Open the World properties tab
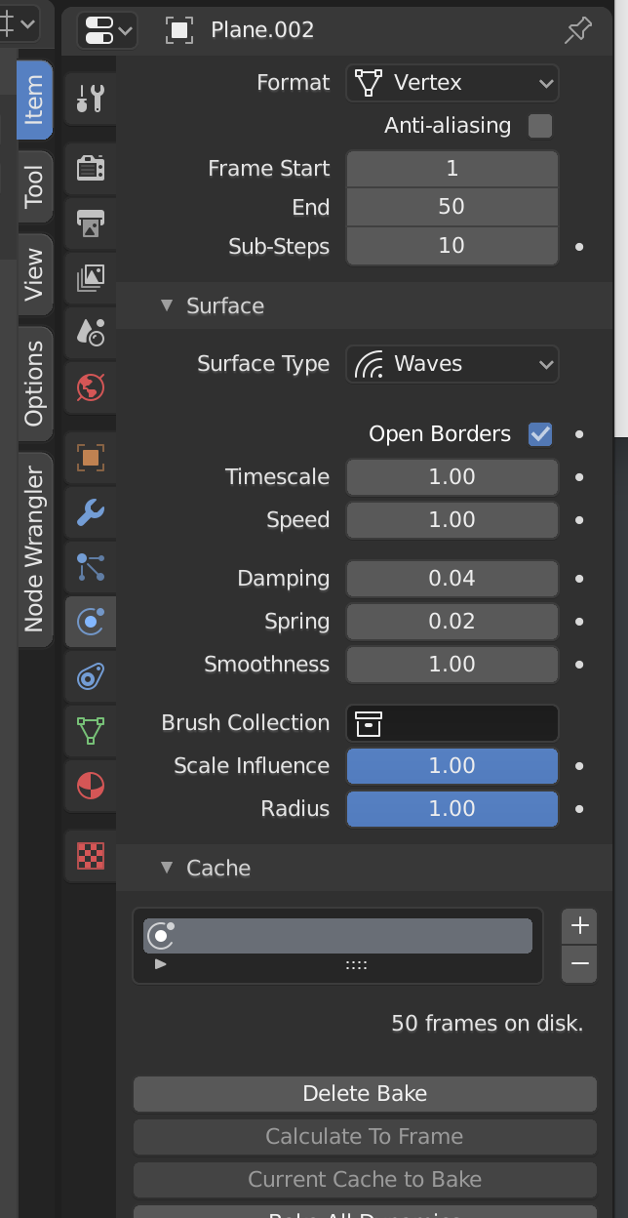The height and width of the screenshot is (1218, 628). (90, 387)
